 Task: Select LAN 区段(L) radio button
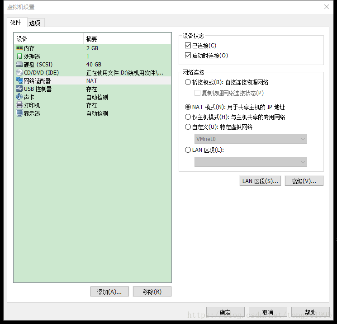click(x=188, y=150)
